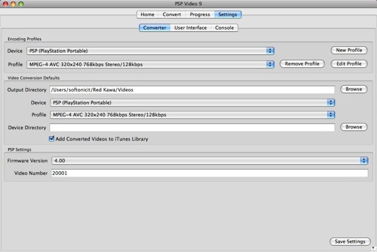Open Encoding Profiles Profile dropdown
377x252 pixels.
click(150, 64)
